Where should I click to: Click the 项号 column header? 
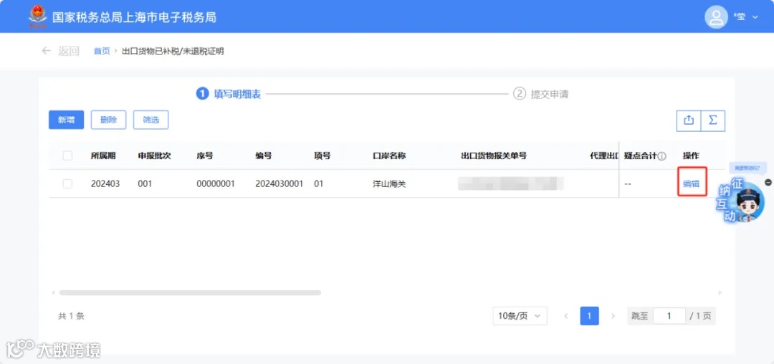pos(322,156)
